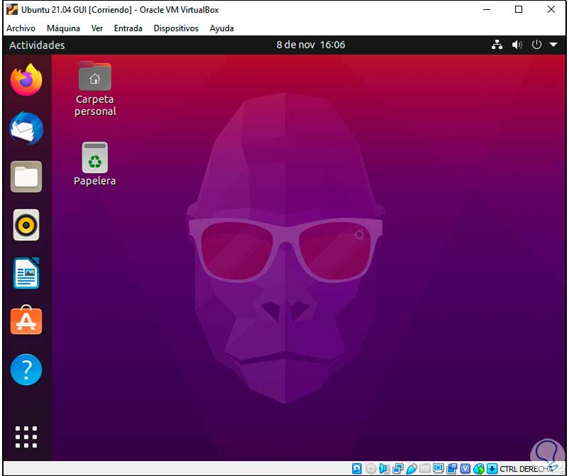This screenshot has width=569, height=476.
Task: Click the volume speaker icon in top bar
Action: coord(516,45)
